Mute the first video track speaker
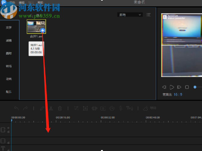Viewport: 202px width, 151px height. coord(9,128)
